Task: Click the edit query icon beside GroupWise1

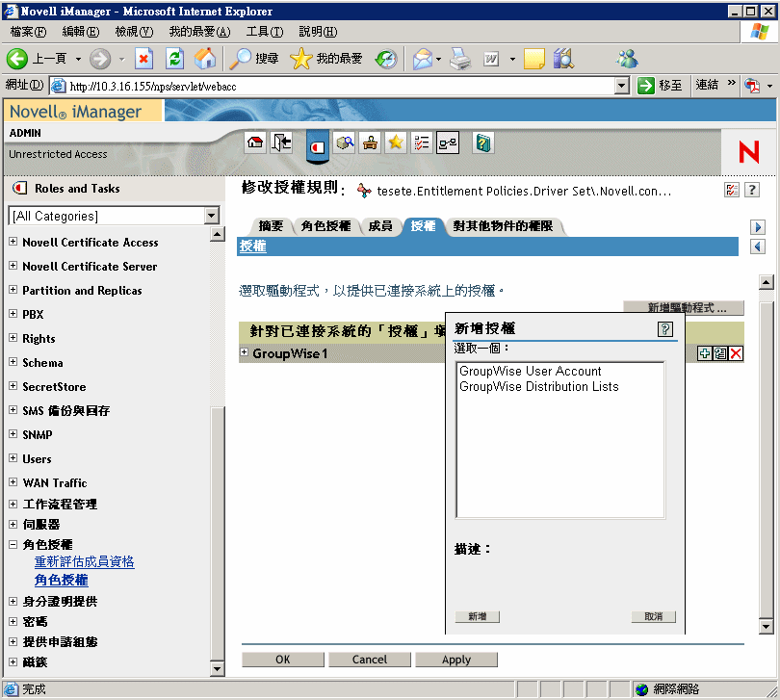Action: pos(720,353)
